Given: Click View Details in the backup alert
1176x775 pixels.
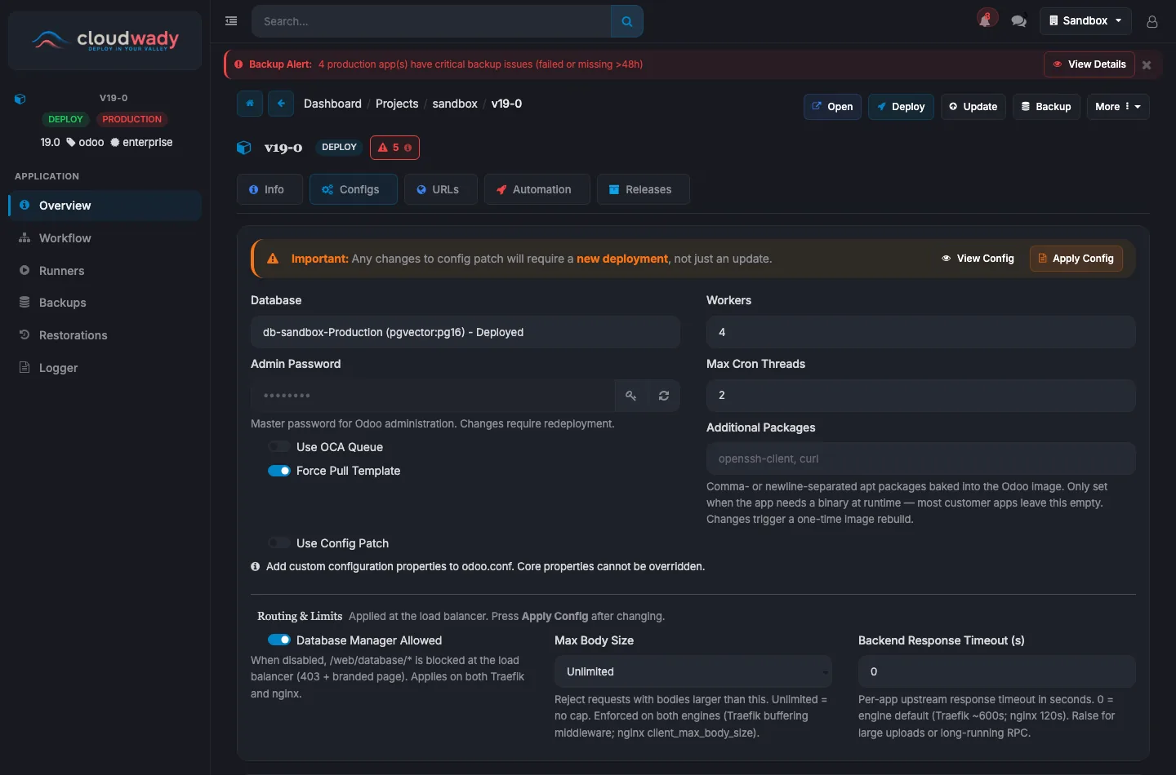Looking at the screenshot, I should (x=1089, y=64).
